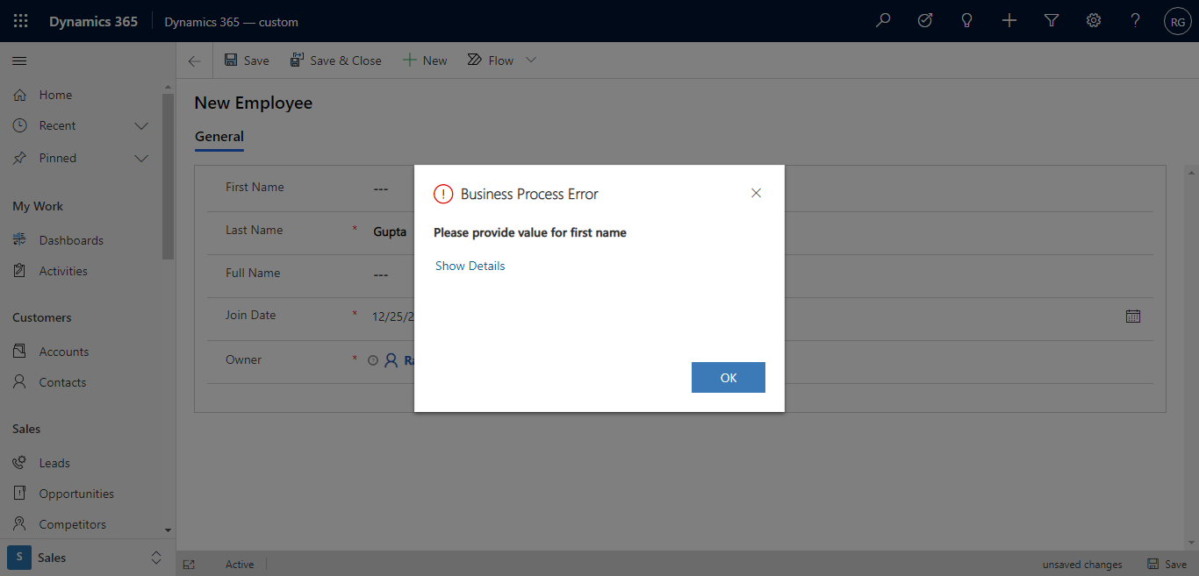Screen dimensions: 1199x576
Task: Open Show Details in the error dialog
Action: (470, 266)
